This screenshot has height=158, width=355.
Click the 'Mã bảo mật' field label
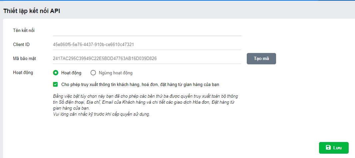25,58
